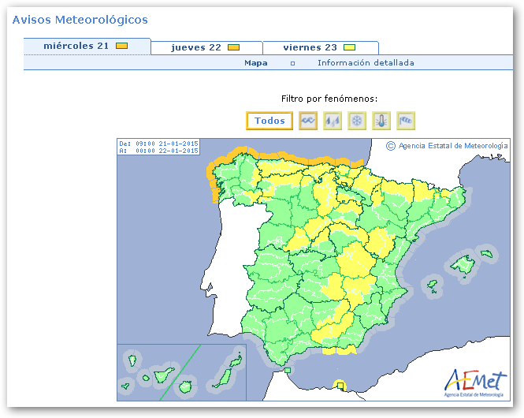The image size is (524, 418).
Task: Switch to the miércoles 21 tab
Action: pyautogui.click(x=87, y=47)
